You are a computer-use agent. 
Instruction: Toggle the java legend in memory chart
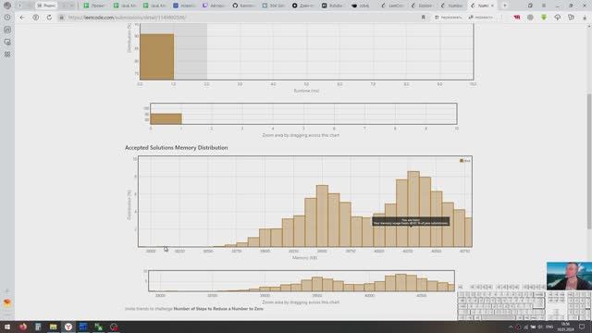(464, 161)
